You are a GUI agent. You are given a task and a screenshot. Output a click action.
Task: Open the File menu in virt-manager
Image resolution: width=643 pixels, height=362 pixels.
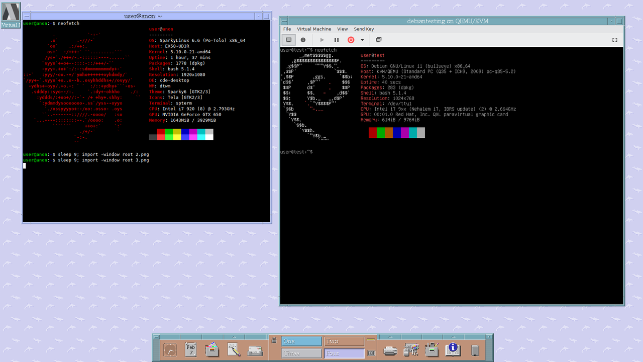pyautogui.click(x=287, y=29)
